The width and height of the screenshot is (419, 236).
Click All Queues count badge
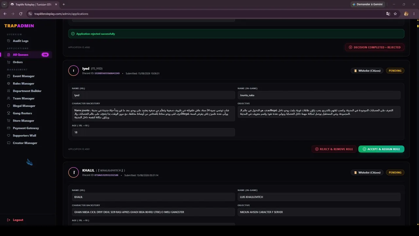tap(45, 55)
